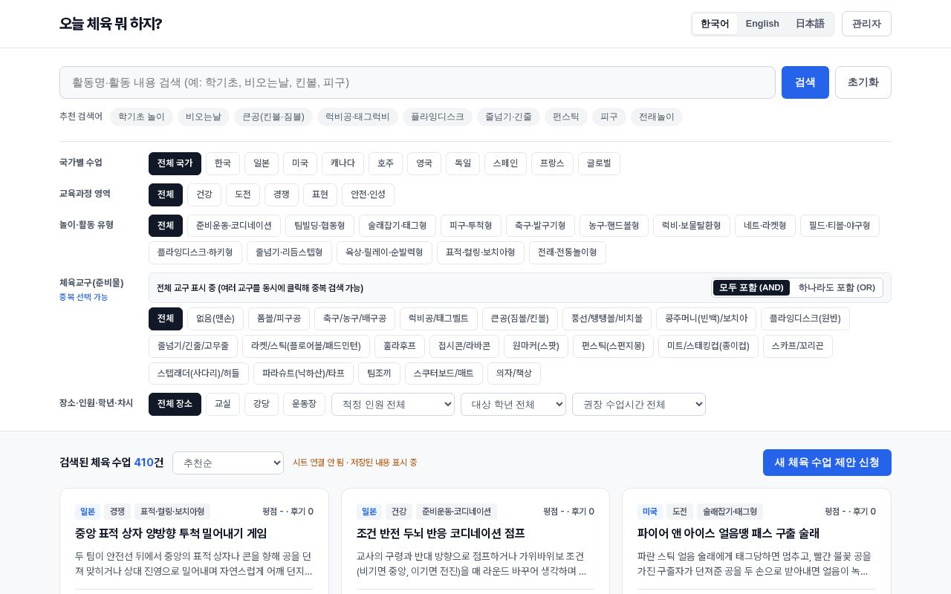
Task: Switch language to English
Action: pos(762,24)
